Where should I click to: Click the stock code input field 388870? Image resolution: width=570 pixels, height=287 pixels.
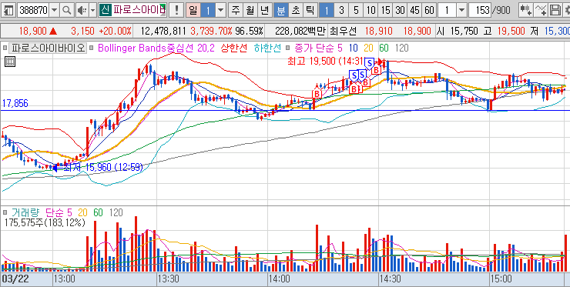pos(33,10)
